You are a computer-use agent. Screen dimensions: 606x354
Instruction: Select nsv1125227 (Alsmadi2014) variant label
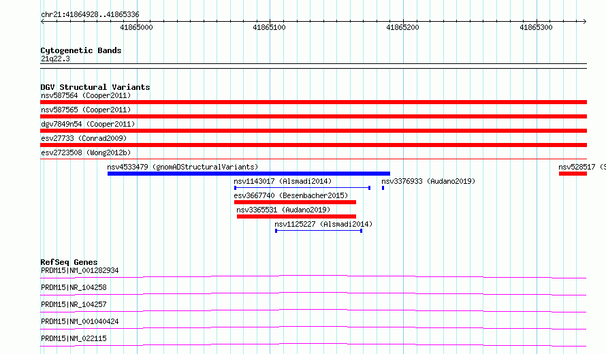tap(323, 224)
